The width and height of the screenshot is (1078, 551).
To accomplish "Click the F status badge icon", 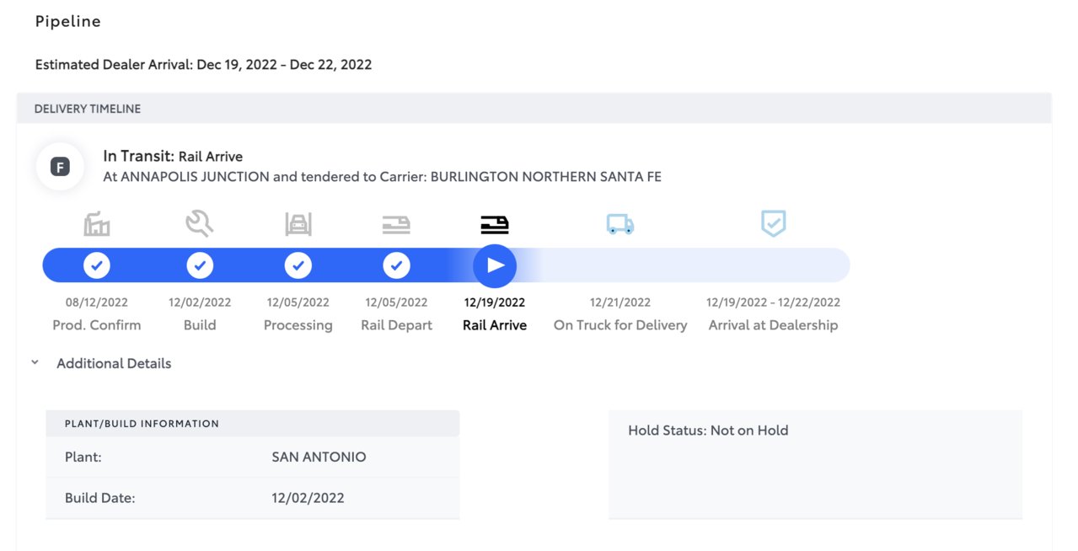I will (60, 167).
